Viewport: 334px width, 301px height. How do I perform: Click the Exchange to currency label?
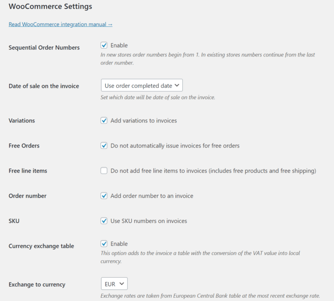click(x=37, y=284)
